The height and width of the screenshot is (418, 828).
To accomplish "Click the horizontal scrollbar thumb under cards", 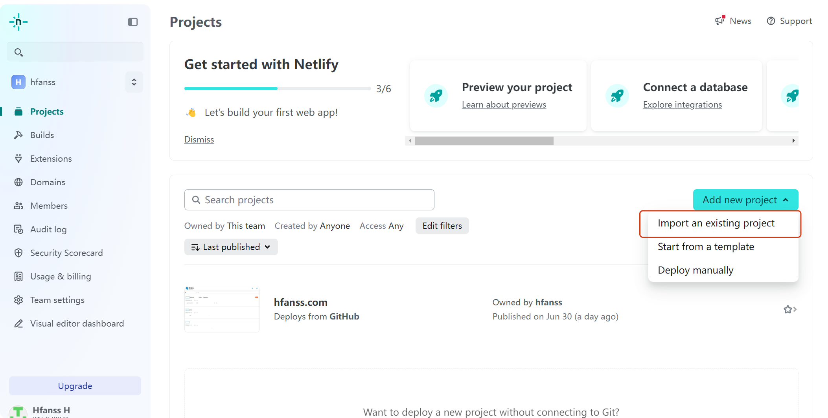I will 484,141.
